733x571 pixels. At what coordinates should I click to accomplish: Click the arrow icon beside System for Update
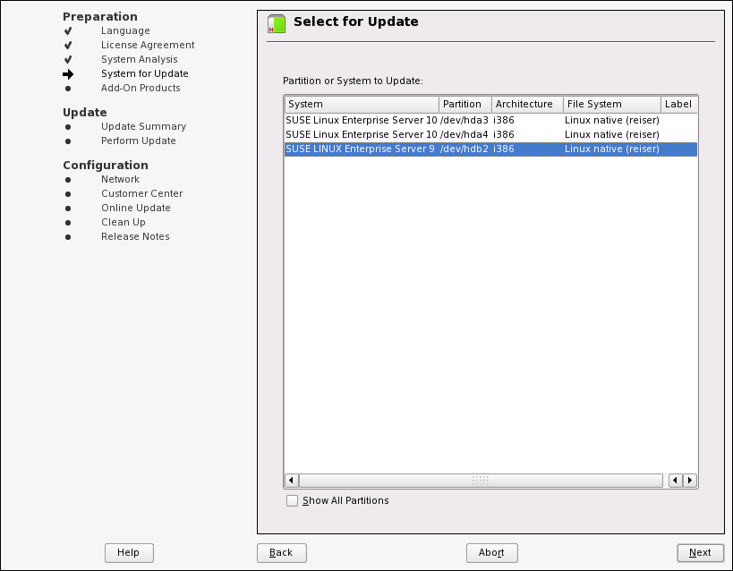point(68,74)
